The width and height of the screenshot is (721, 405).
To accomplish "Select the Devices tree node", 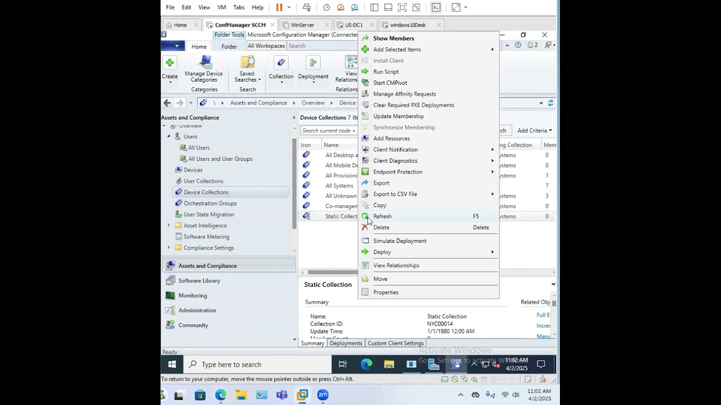I will 193,170.
